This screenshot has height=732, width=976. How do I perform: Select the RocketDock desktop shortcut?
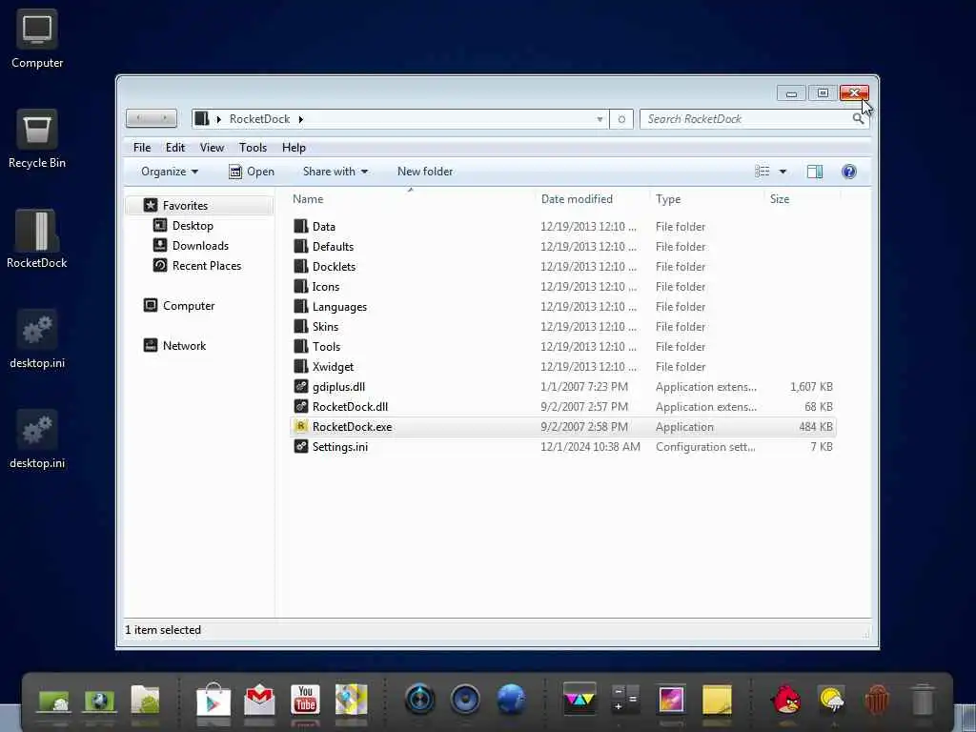coord(37,239)
